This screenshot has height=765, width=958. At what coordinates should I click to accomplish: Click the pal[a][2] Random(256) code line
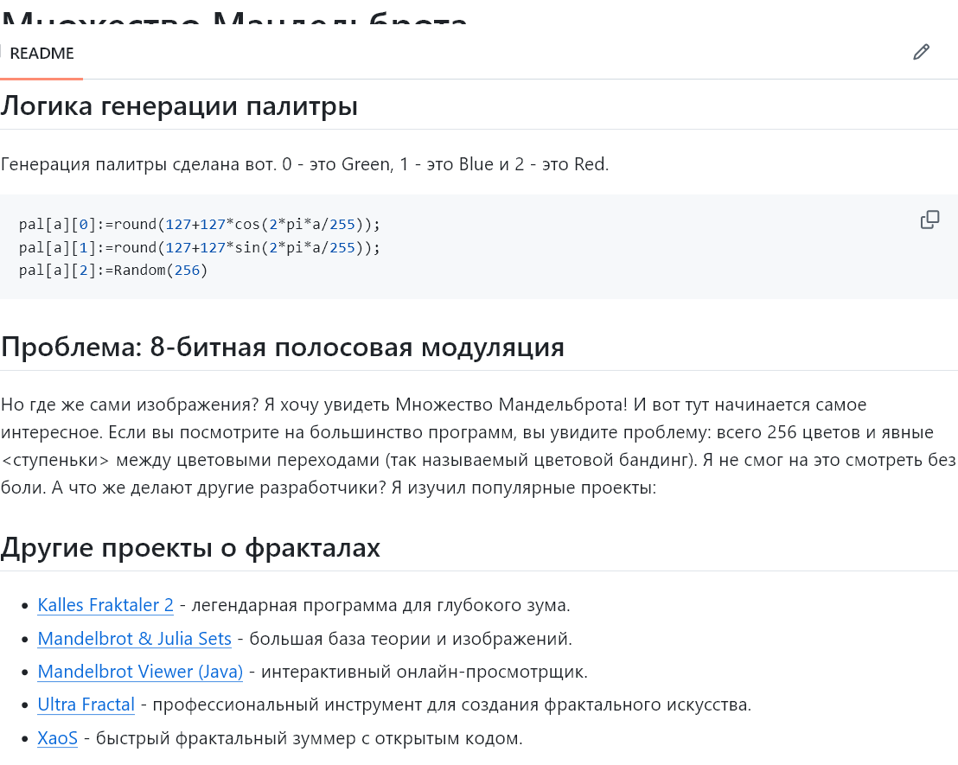[113, 270]
